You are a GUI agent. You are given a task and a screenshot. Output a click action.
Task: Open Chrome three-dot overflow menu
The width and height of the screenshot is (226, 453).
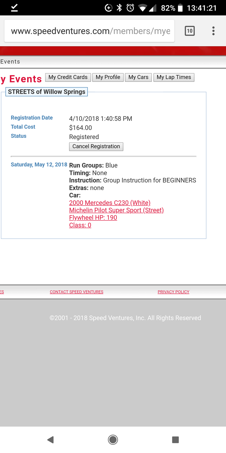(x=213, y=31)
